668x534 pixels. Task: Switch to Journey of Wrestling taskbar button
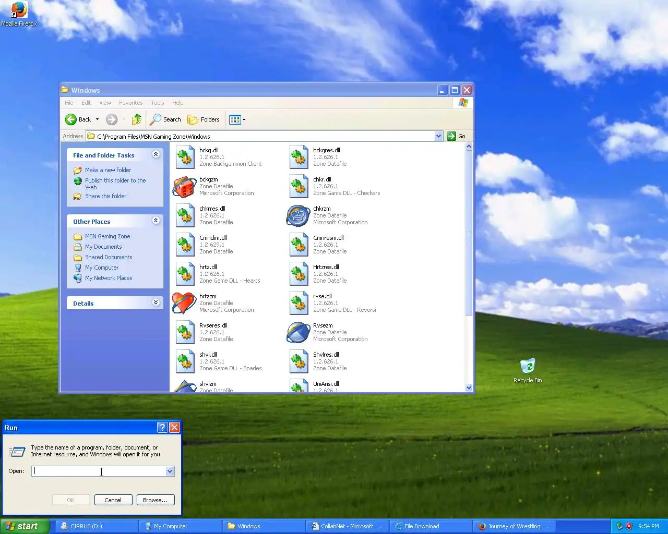coord(514,526)
